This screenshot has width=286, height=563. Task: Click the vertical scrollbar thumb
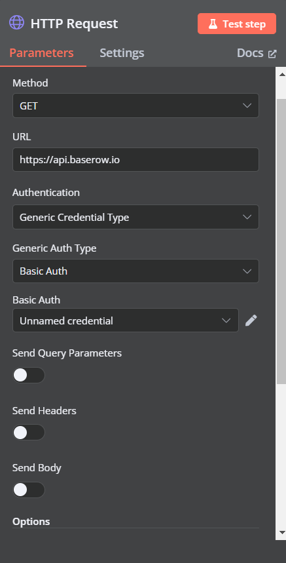click(281, 241)
